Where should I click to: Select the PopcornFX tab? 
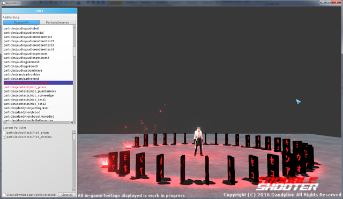click(x=21, y=22)
